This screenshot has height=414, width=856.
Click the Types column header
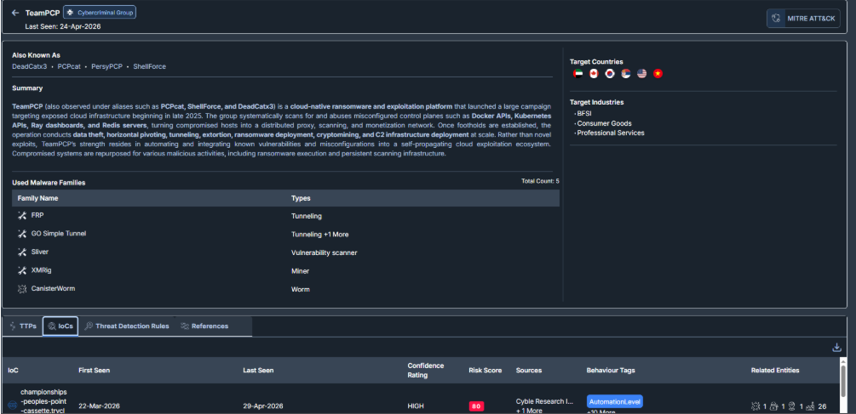click(301, 198)
